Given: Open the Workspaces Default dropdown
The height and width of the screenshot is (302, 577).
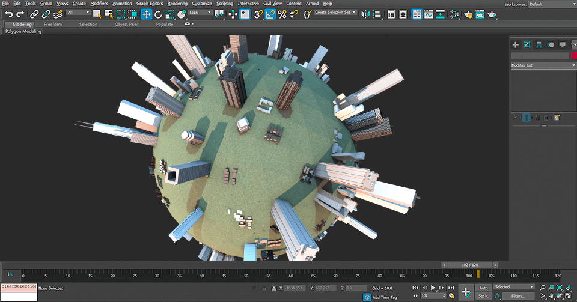Looking at the screenshot, I should tap(552, 4).
